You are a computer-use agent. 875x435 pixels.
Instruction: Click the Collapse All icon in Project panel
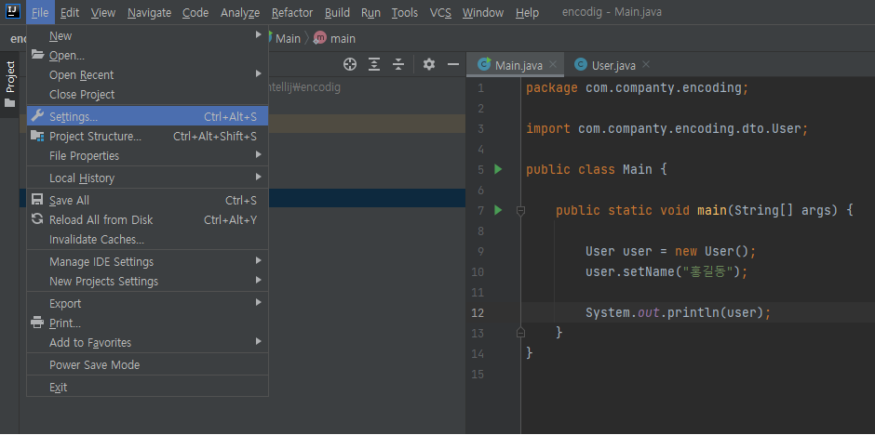pos(397,65)
